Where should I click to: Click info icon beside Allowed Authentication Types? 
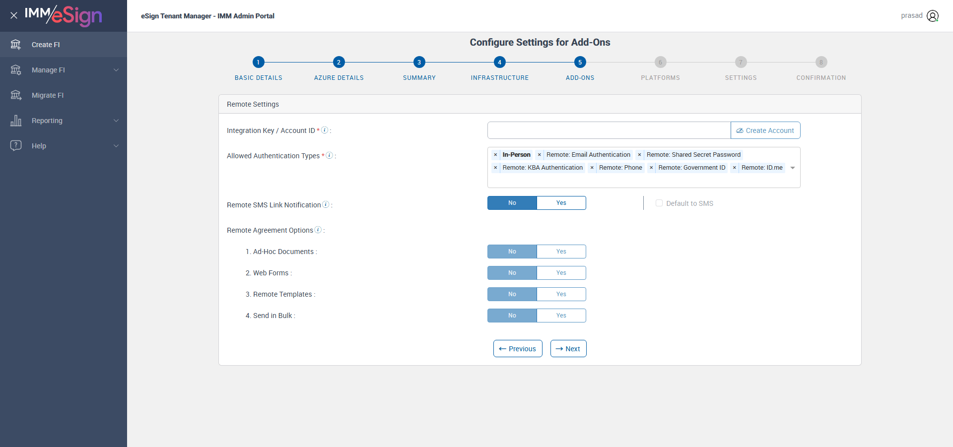click(329, 155)
